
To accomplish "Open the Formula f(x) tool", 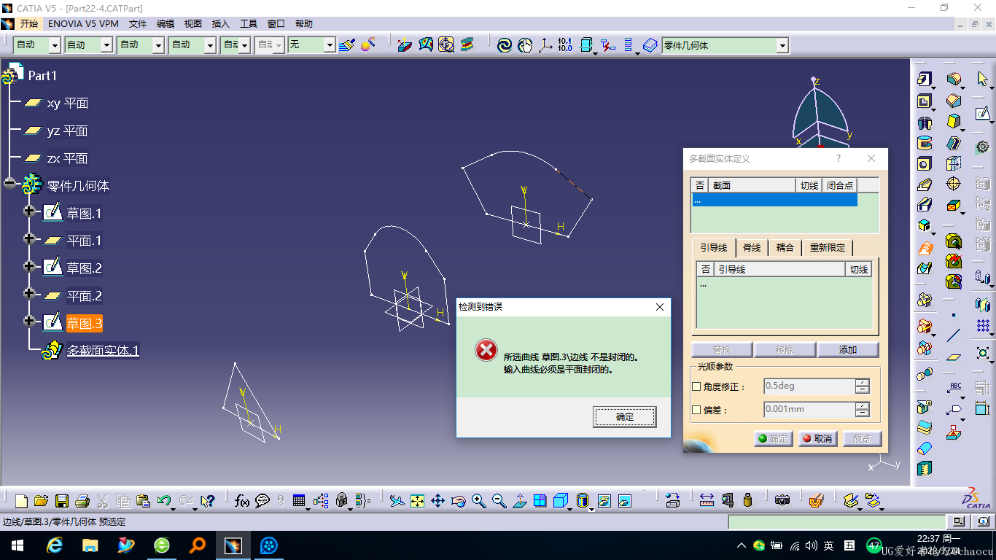I will click(242, 501).
